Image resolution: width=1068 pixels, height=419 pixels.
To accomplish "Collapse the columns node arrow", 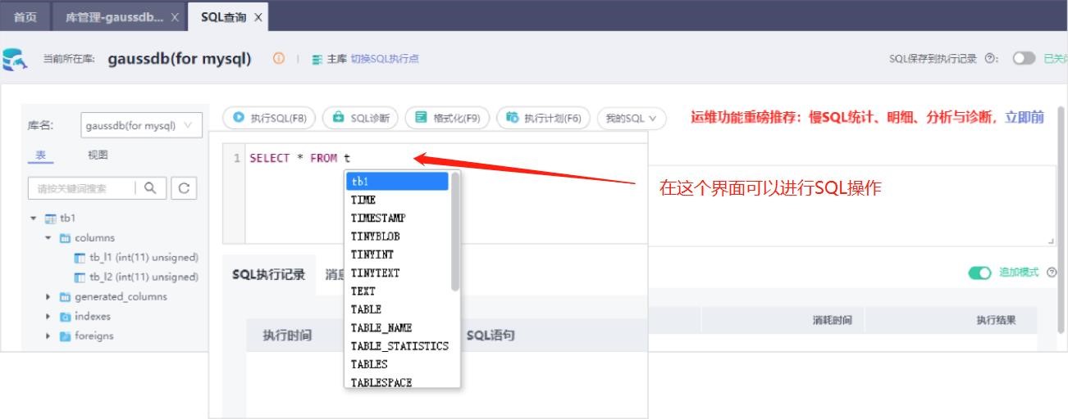I will tap(48, 238).
